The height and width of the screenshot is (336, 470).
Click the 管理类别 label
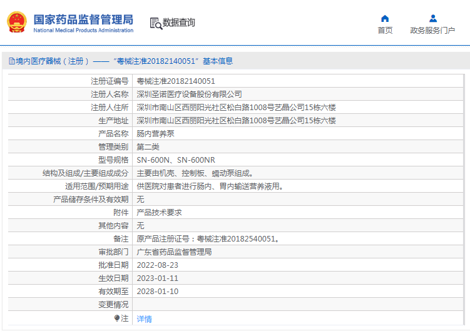point(113,147)
